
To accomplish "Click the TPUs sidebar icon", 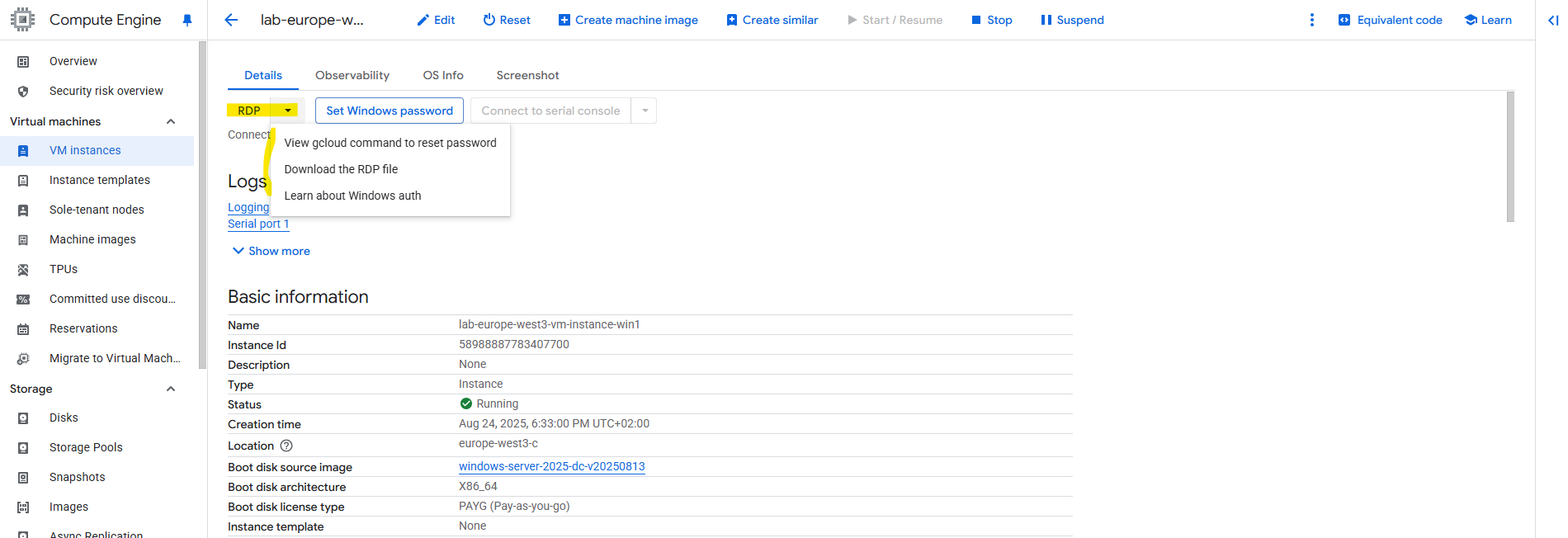I will 23,269.
